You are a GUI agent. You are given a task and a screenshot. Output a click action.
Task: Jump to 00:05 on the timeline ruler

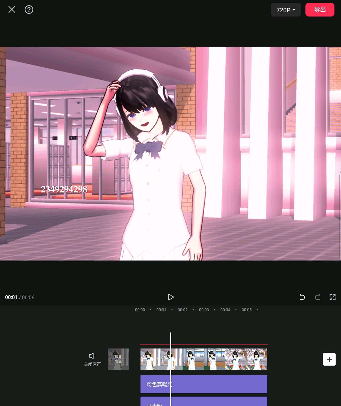247,310
